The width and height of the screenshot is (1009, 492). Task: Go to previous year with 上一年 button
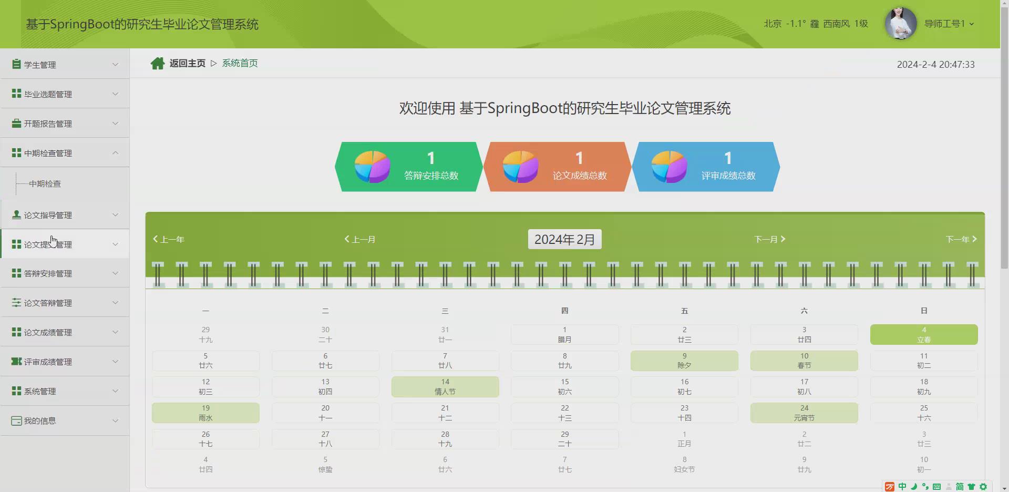click(168, 239)
